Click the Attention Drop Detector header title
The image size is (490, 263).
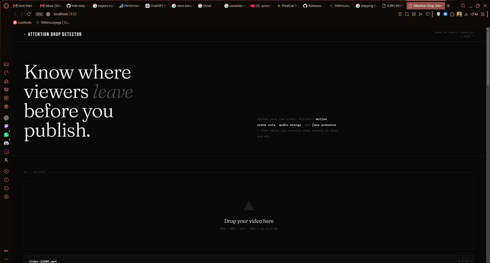(55, 34)
